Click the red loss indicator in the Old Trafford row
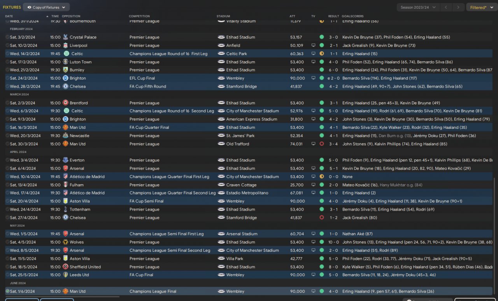 click(321, 144)
